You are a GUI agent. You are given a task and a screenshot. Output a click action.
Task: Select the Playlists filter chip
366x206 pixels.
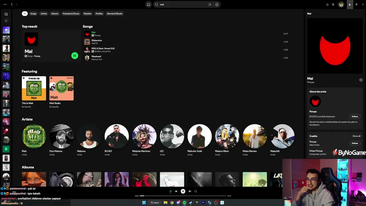87,13
